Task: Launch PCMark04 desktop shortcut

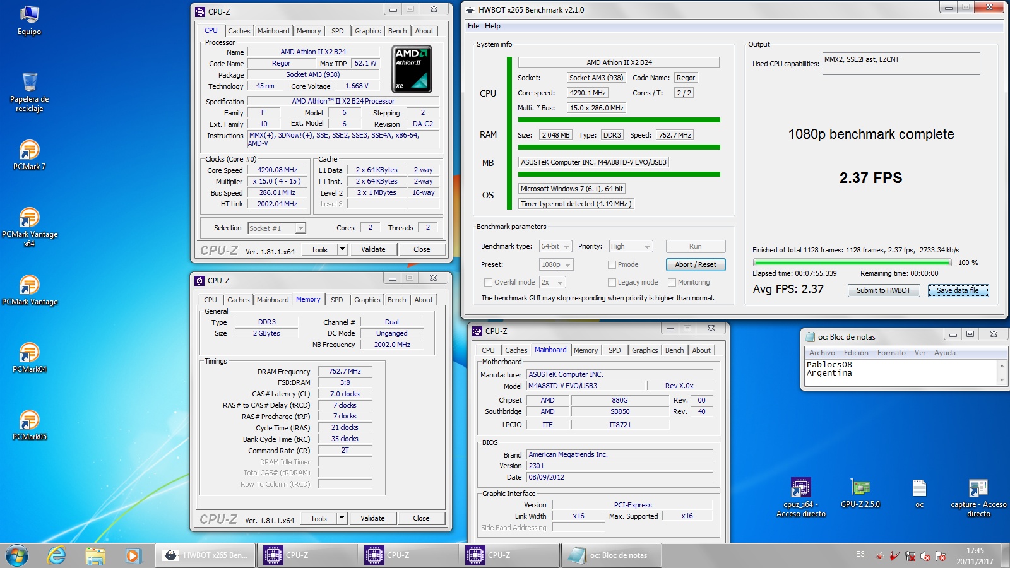Action: [x=29, y=358]
